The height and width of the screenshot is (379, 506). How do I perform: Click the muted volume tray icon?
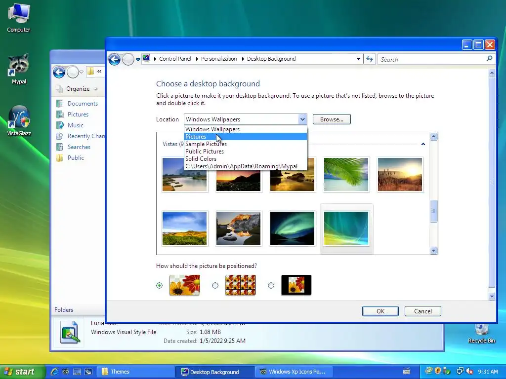(469, 371)
